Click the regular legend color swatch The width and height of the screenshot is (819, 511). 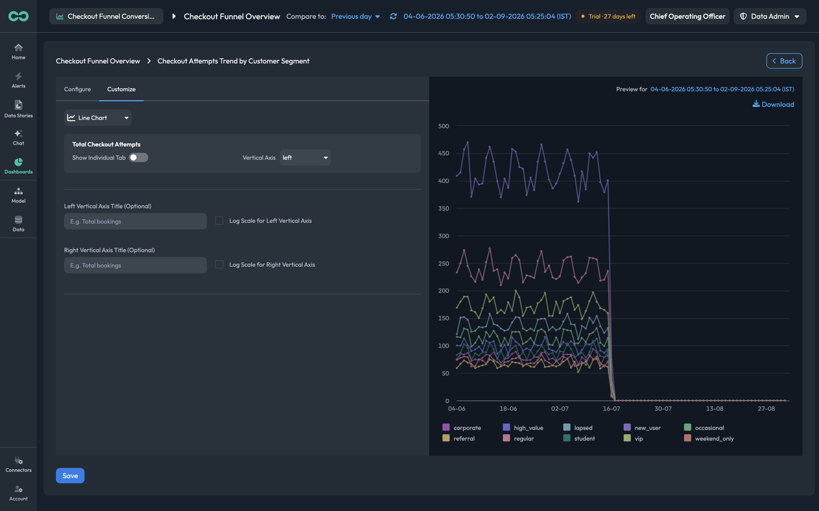(x=506, y=438)
